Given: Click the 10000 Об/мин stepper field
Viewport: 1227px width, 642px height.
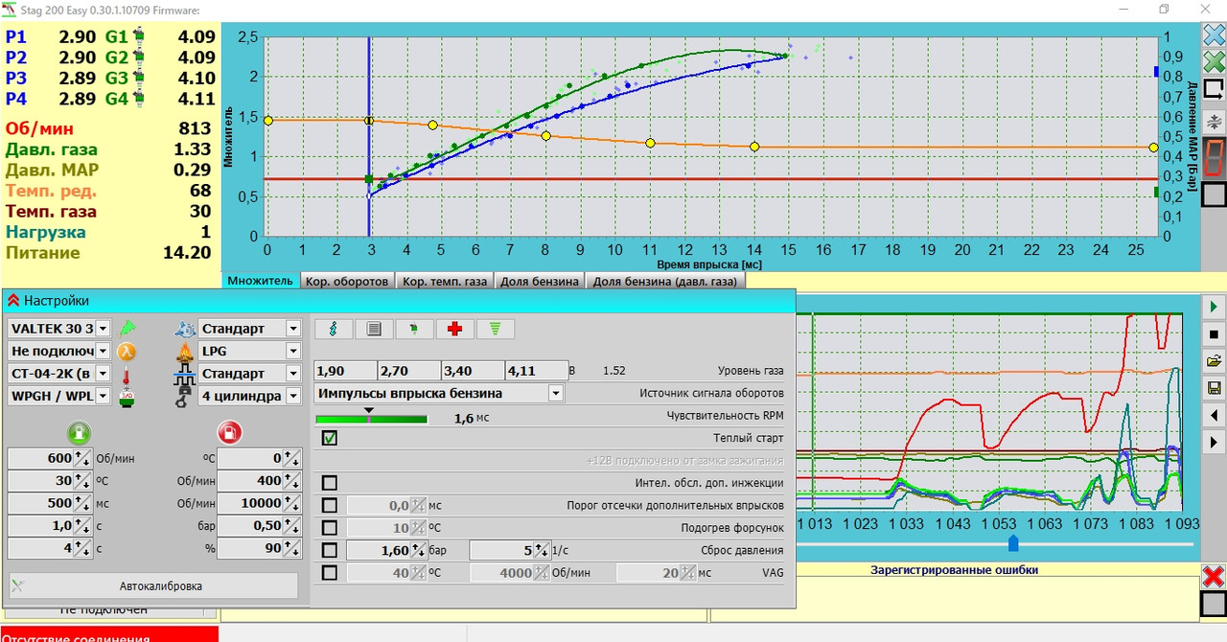Looking at the screenshot, I should 259,503.
